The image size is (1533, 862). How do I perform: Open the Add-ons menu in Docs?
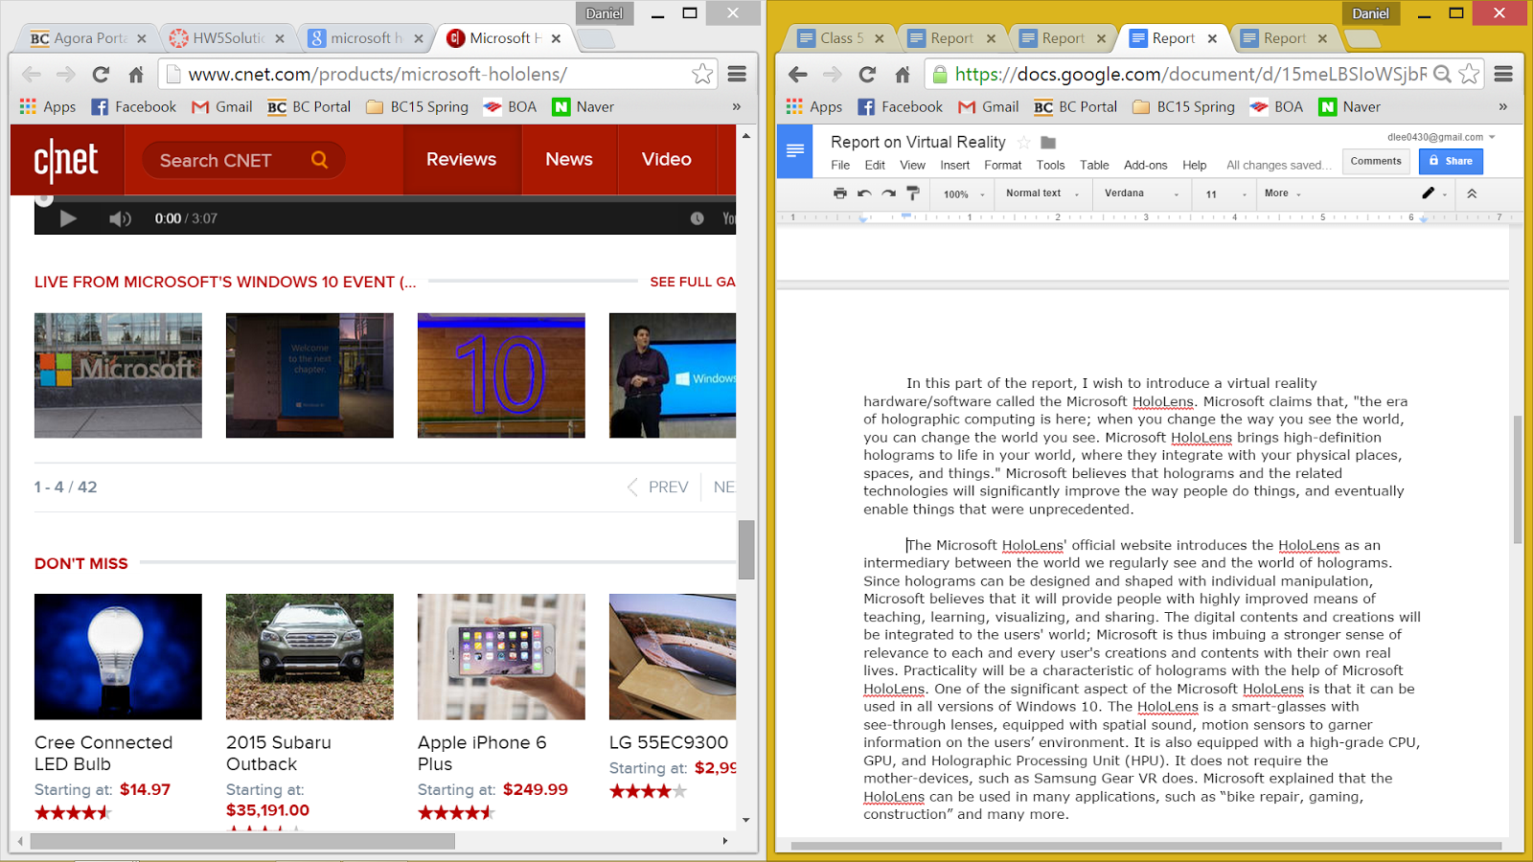click(1145, 165)
